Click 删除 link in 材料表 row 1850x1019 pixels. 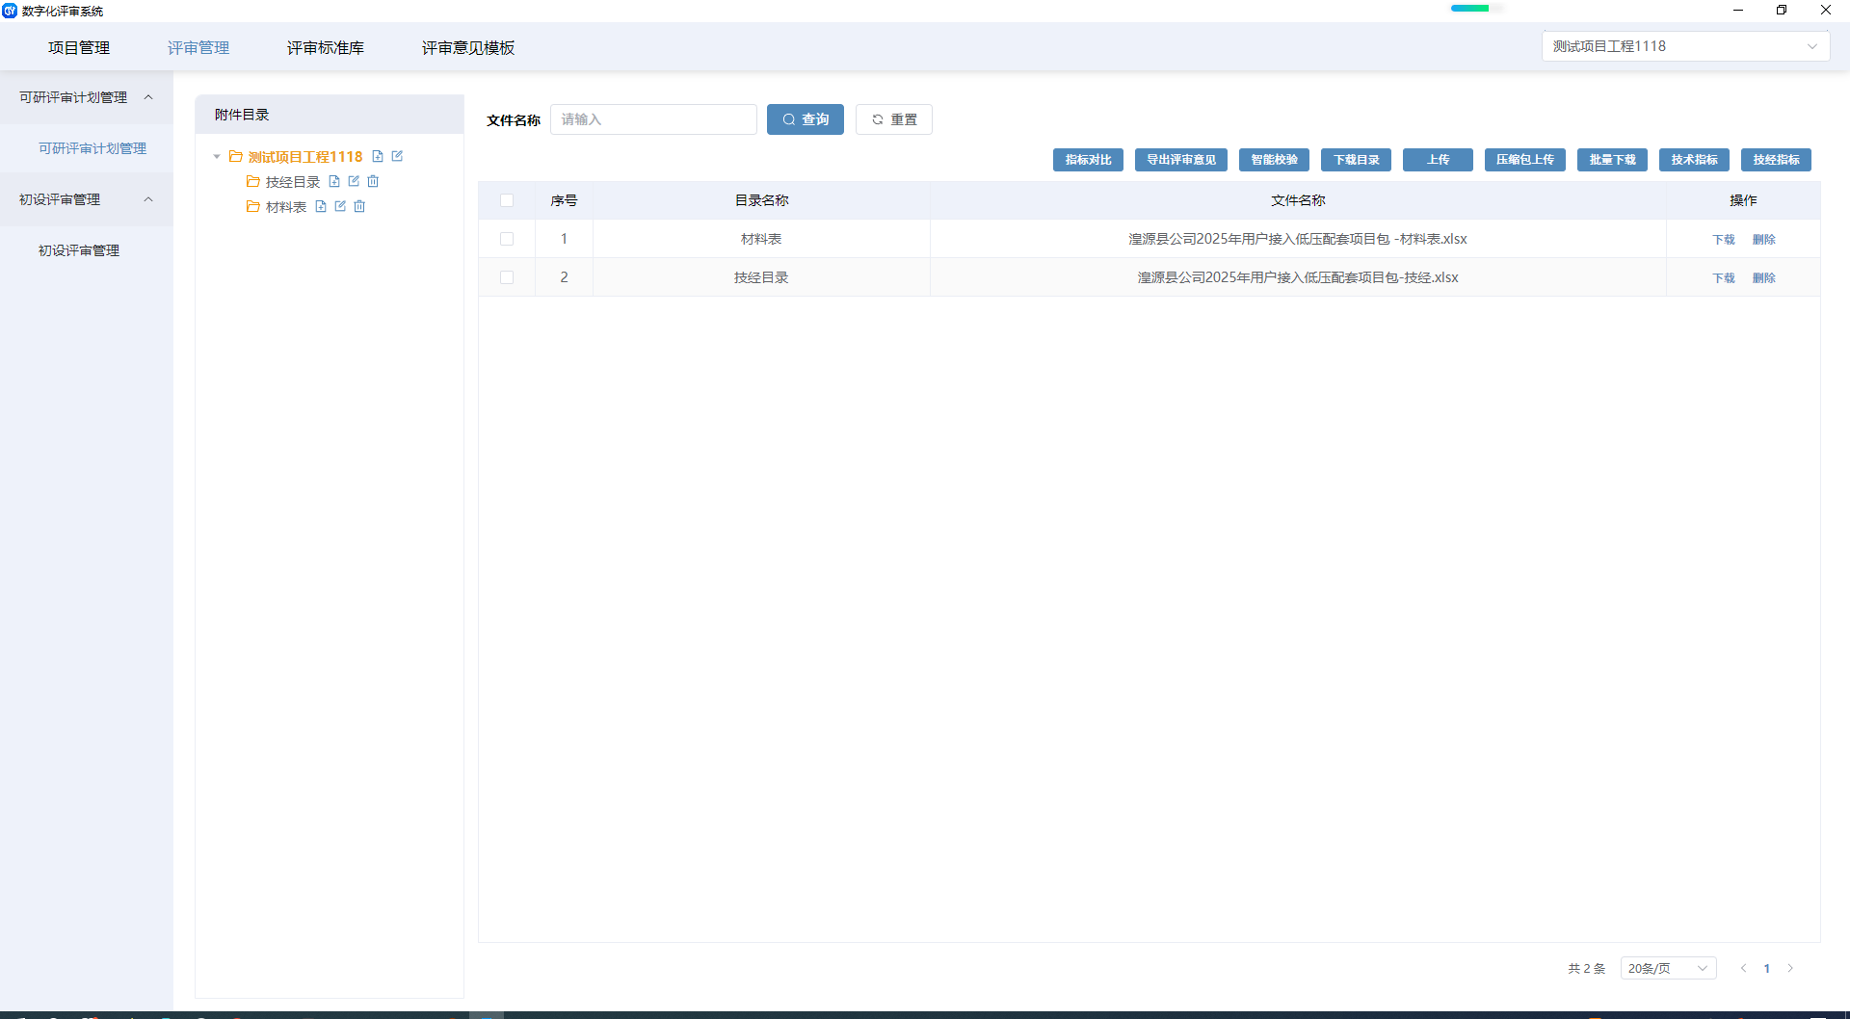click(1764, 240)
